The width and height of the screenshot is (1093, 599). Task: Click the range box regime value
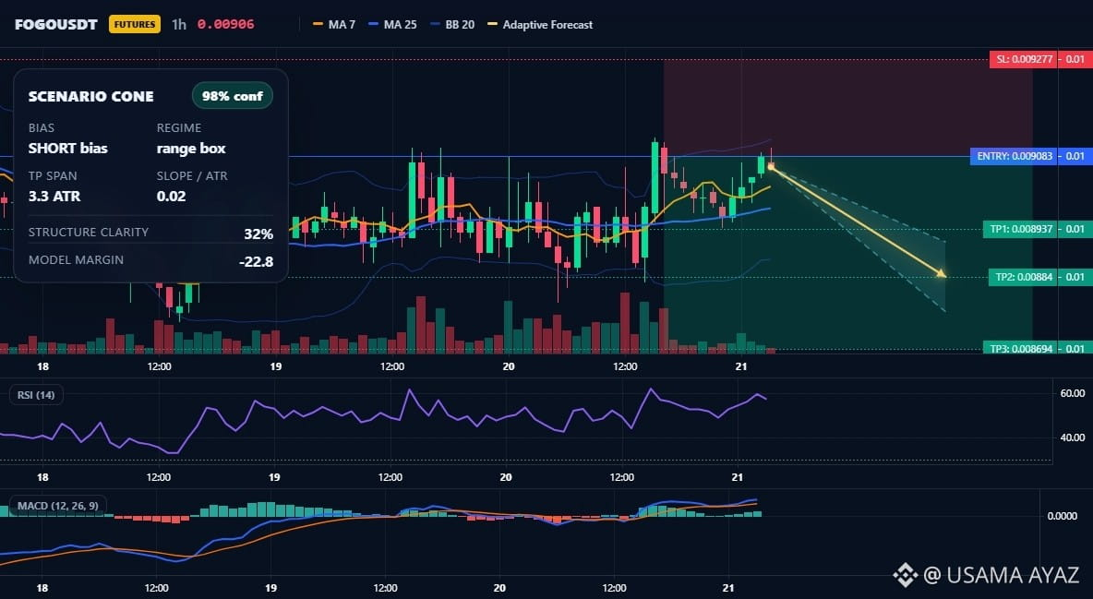[191, 148]
